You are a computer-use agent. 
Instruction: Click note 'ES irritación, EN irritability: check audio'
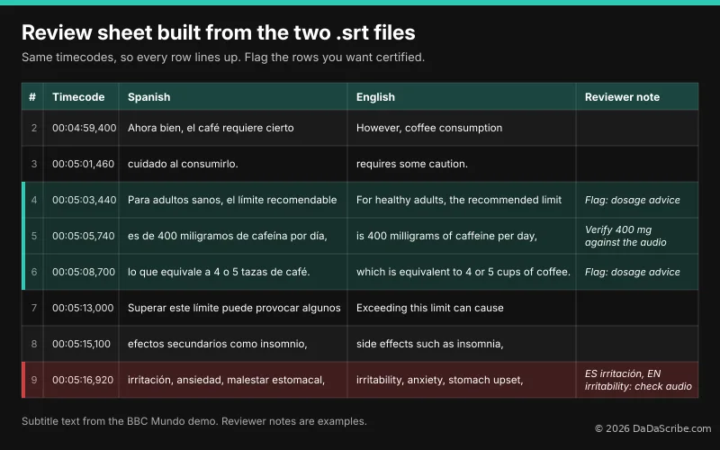tap(638, 380)
